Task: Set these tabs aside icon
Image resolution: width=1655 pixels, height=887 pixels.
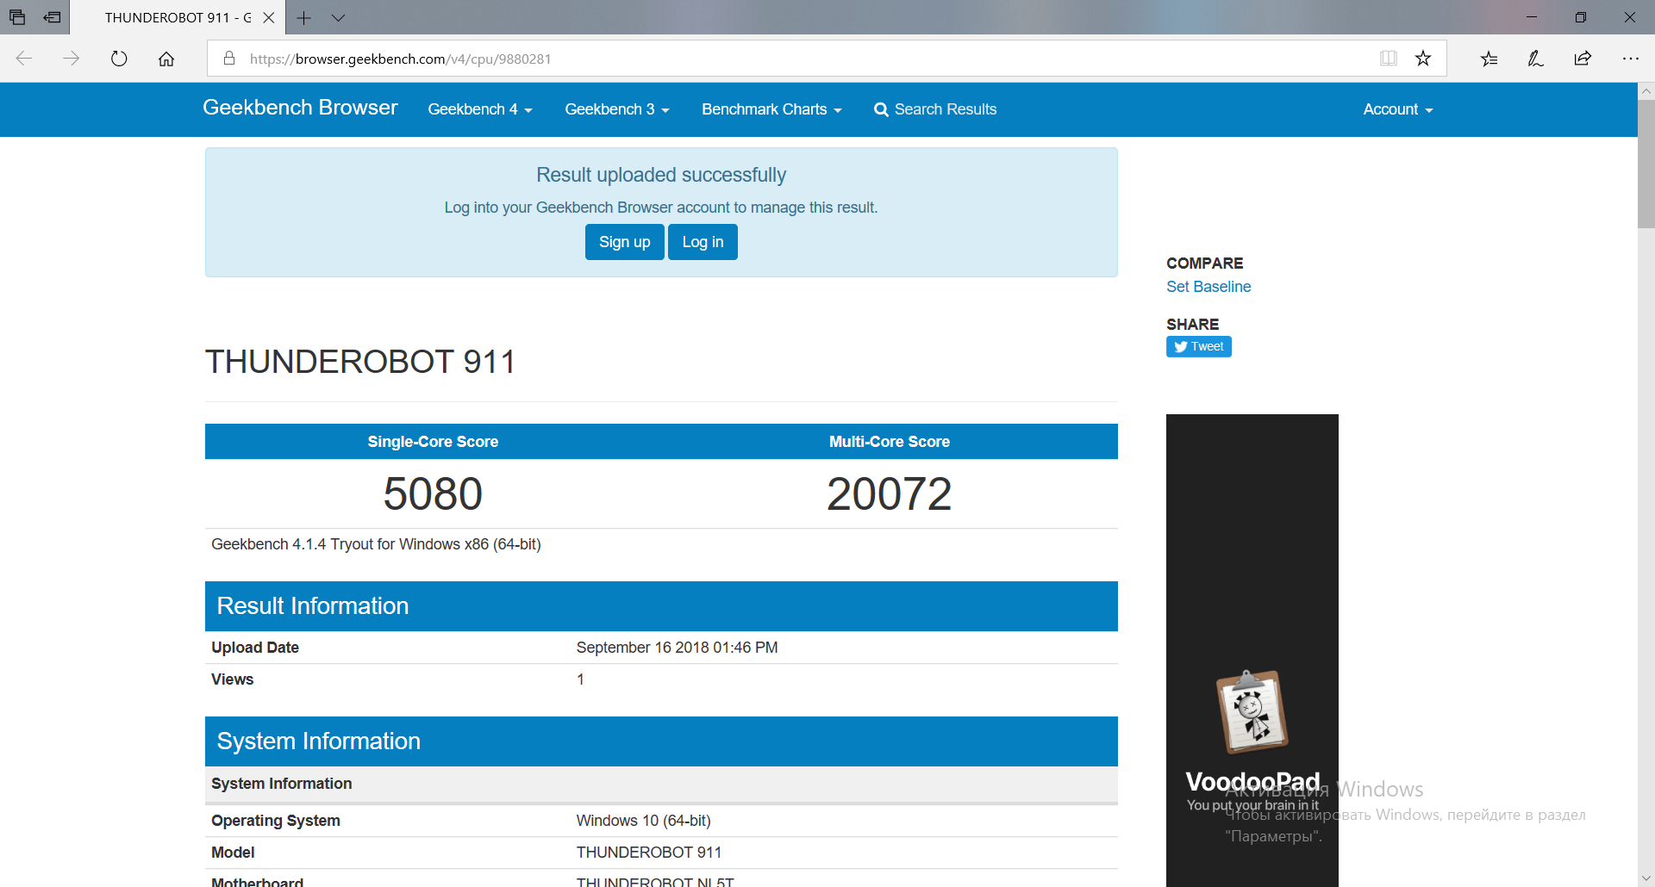Action: click(x=53, y=17)
